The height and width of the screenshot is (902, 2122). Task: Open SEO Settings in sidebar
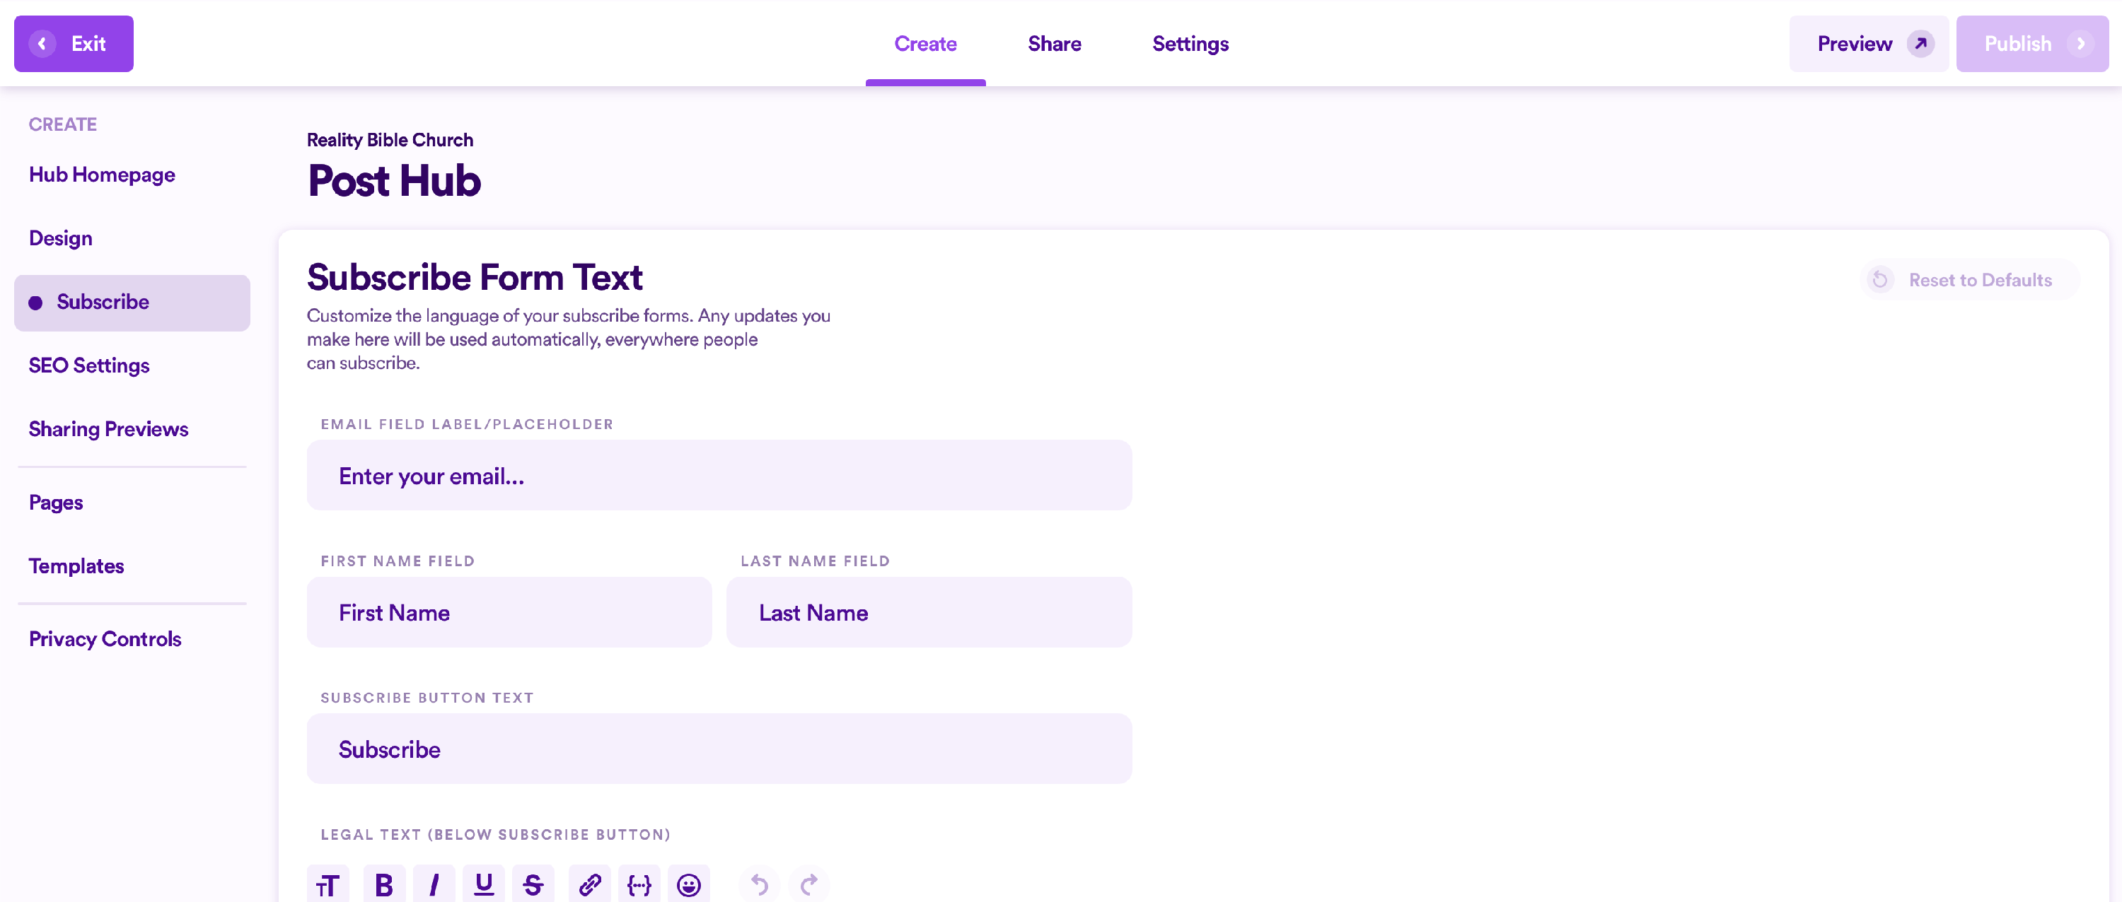[x=89, y=365]
